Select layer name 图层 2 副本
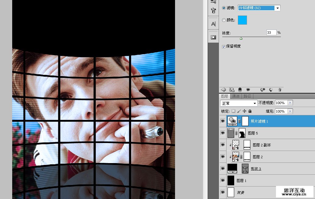The width and height of the screenshot is (315, 199). 262,145
